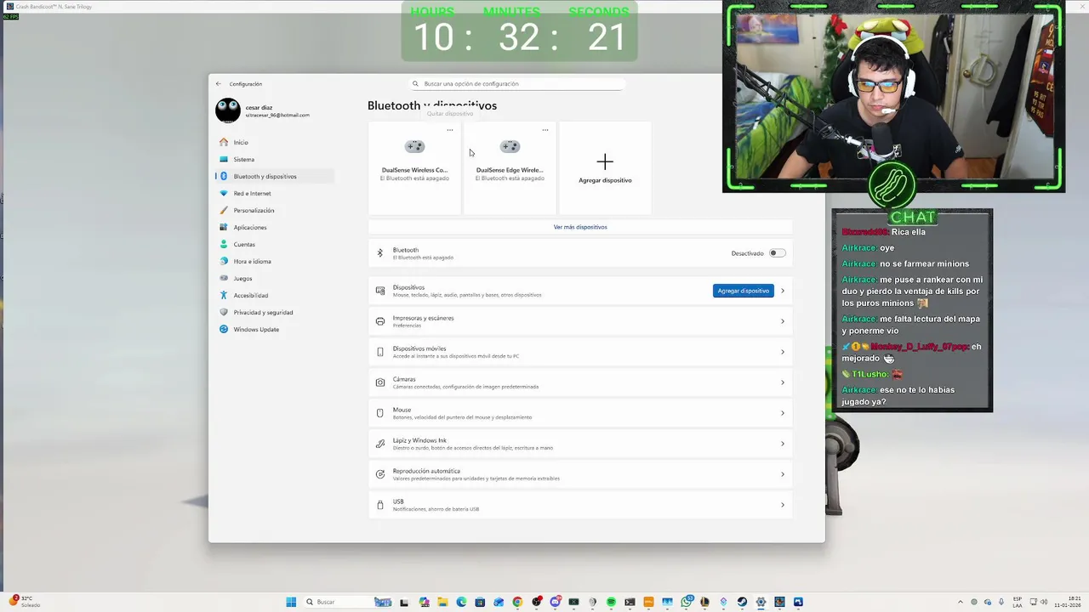Screen dimensions: 1089x612
Task: Select Bluetooth y dispositivos in sidebar
Action: click(x=274, y=176)
